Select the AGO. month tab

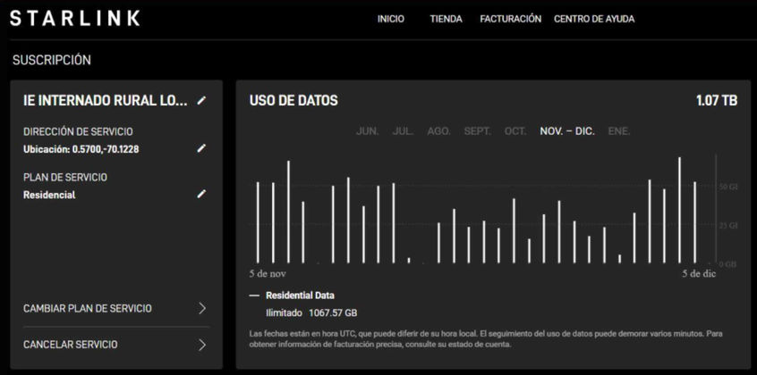[438, 131]
